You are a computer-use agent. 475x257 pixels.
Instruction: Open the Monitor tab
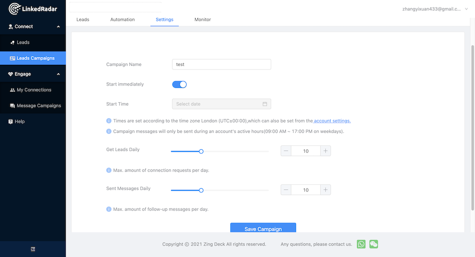(x=203, y=19)
